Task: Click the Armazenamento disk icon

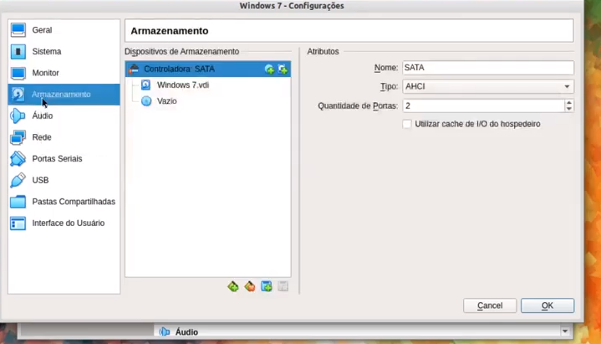Action: (18, 95)
